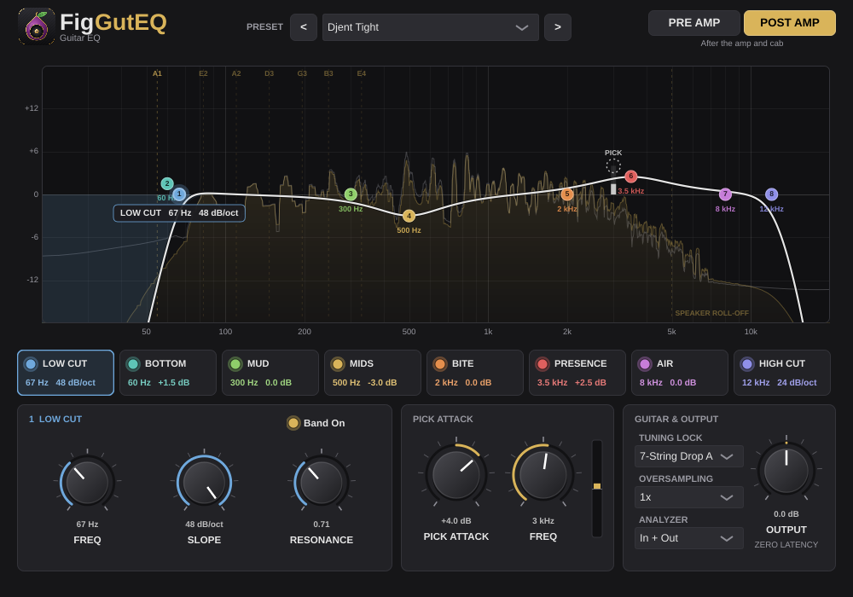853x597 pixels.
Task: Go to the previous preset
Action: (304, 27)
